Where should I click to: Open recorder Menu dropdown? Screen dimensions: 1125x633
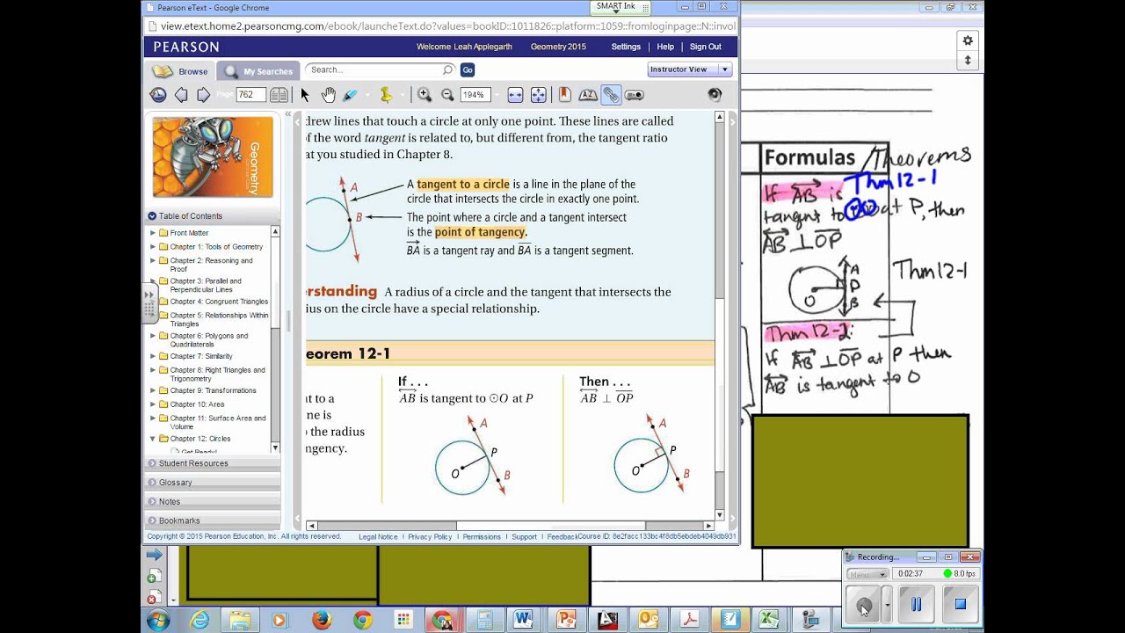click(867, 574)
